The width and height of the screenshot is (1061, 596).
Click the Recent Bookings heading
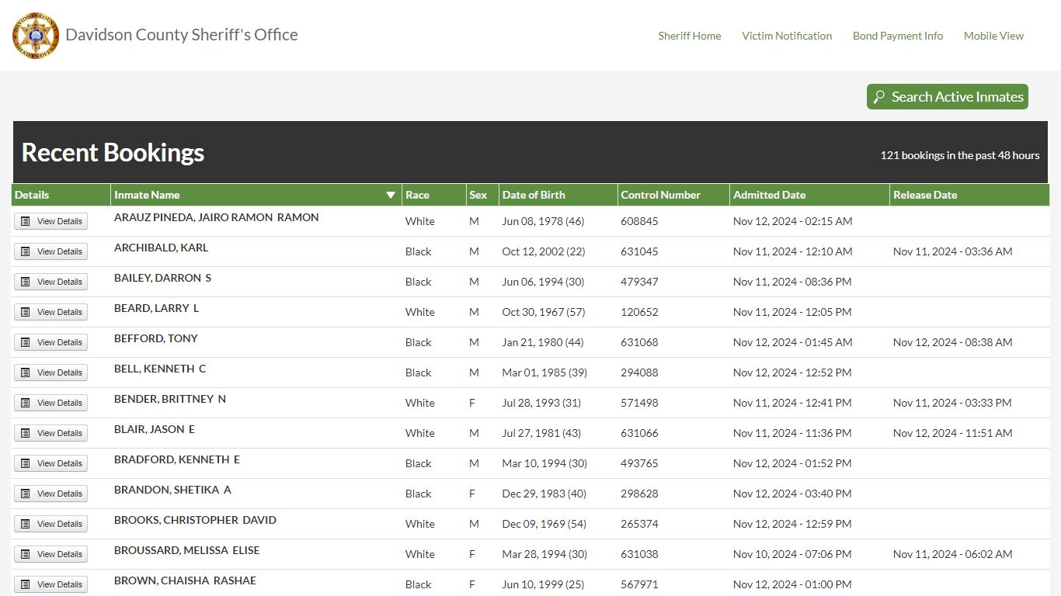(113, 153)
